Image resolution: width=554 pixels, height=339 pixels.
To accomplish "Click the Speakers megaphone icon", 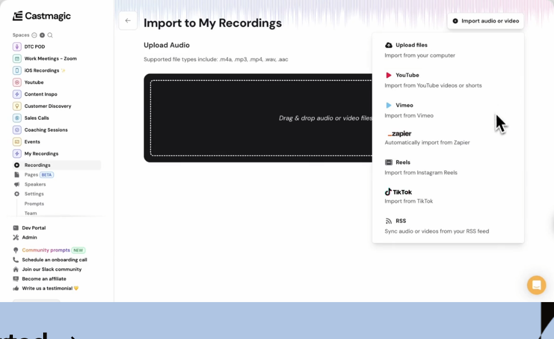I will 17,184.
